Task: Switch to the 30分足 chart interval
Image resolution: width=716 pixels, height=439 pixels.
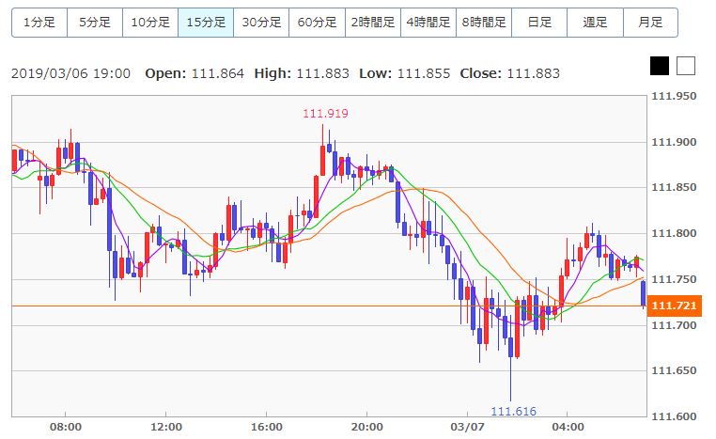Action: pos(261,22)
